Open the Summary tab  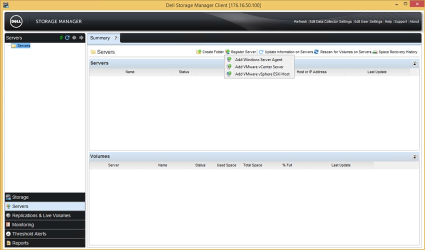click(x=100, y=38)
